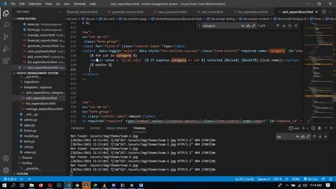
Task: Click the terminal find input field
Action: click(x=286, y=136)
